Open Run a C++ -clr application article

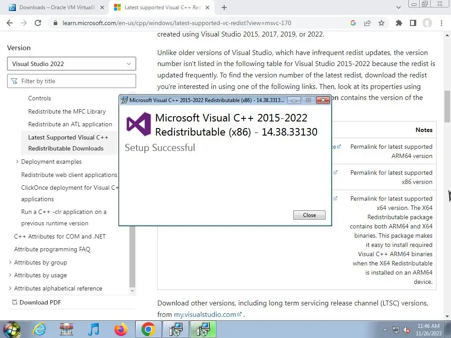[63, 217]
